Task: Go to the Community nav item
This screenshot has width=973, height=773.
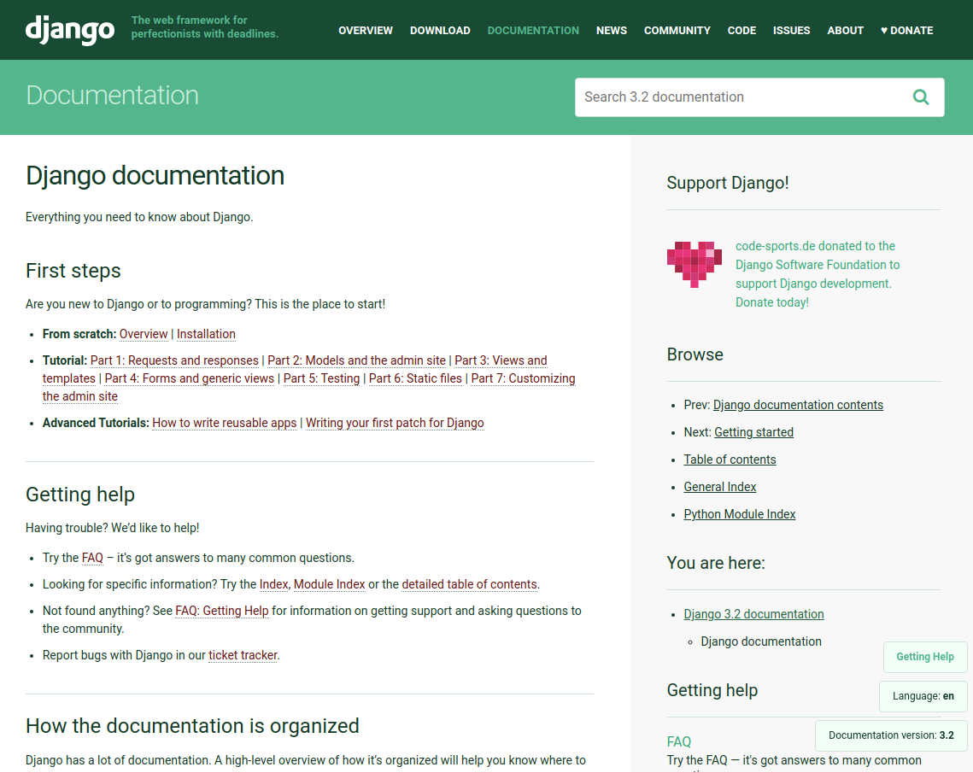Action: (x=677, y=30)
